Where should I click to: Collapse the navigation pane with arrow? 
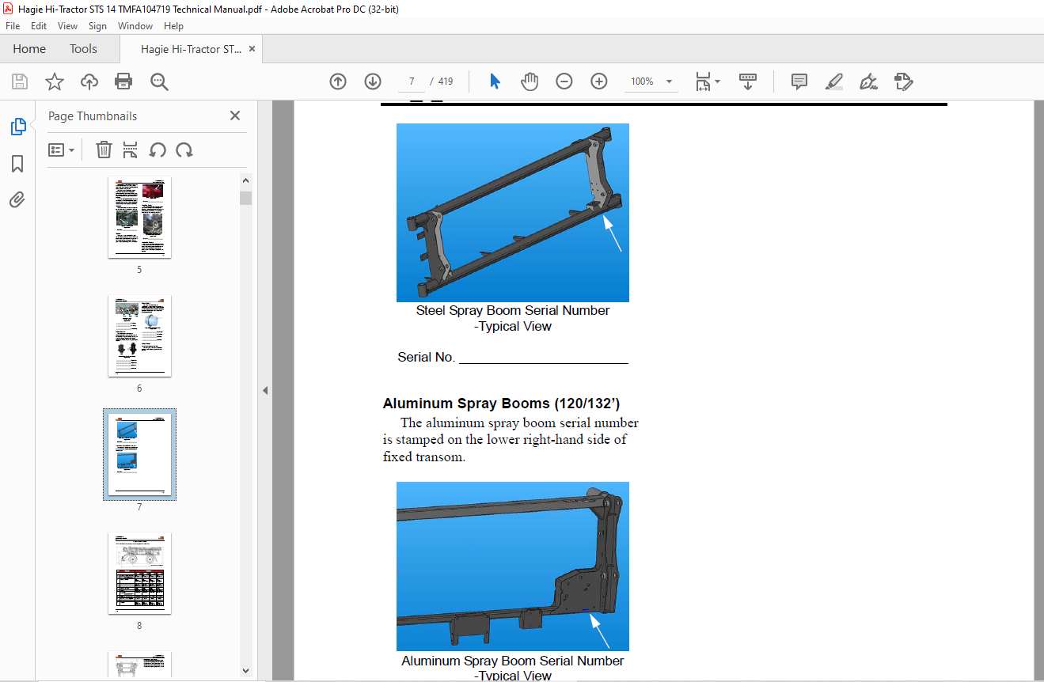click(x=265, y=390)
